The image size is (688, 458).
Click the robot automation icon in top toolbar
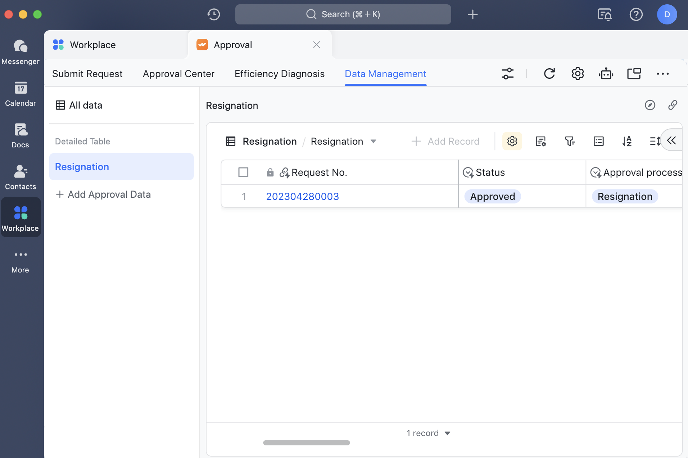606,73
